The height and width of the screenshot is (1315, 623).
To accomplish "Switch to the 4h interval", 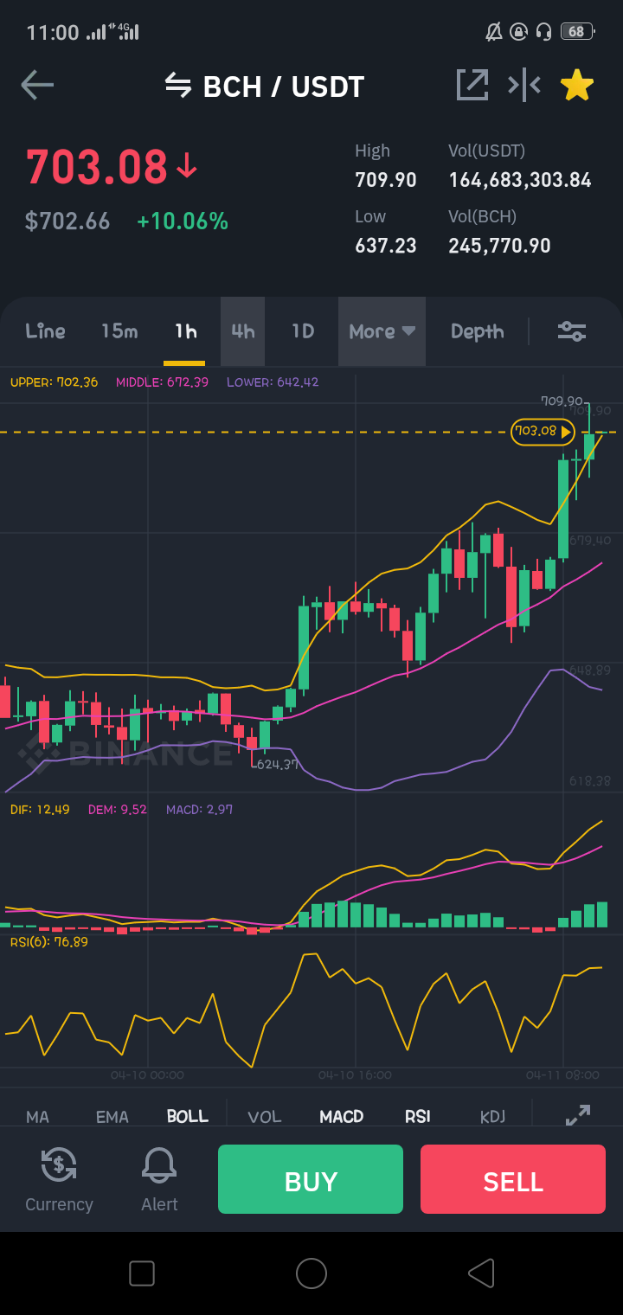I will click(243, 331).
